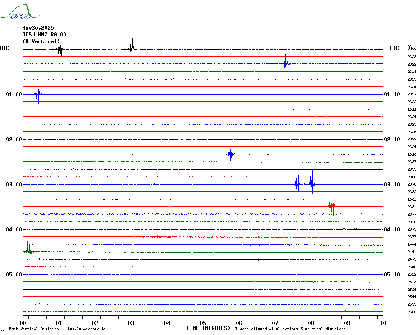Click the black event near minute 01
419x335 pixels.
[59, 49]
